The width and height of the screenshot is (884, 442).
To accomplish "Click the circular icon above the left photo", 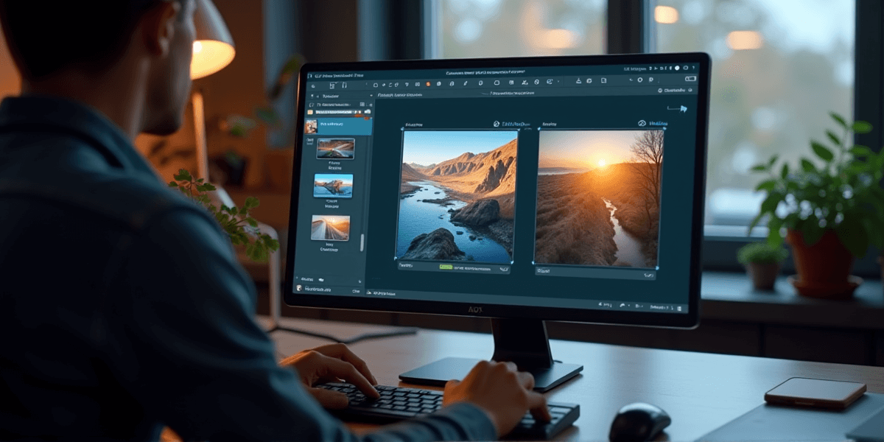I will pyautogui.click(x=497, y=124).
